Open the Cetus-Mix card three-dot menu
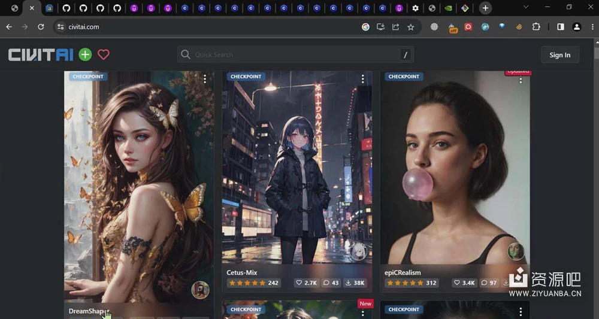The image size is (599, 319). (362, 79)
